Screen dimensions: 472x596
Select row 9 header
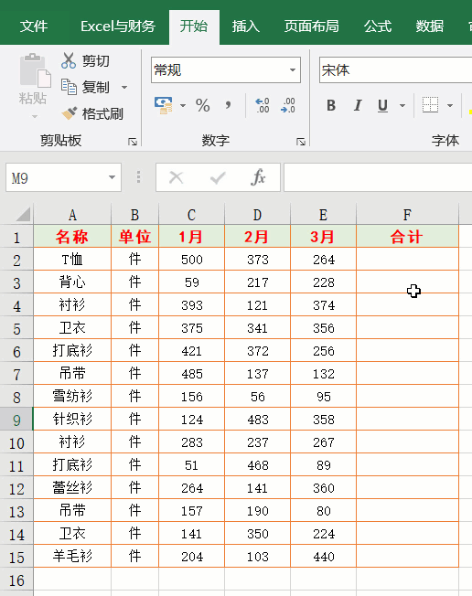[x=16, y=420]
